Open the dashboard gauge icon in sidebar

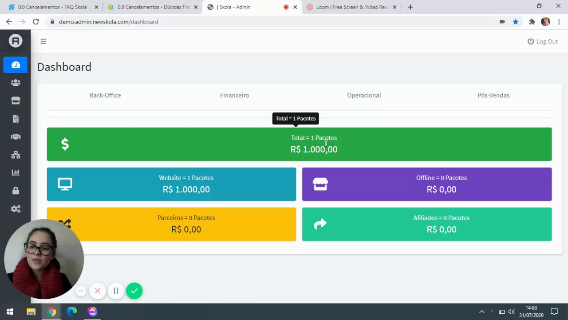pyautogui.click(x=16, y=65)
